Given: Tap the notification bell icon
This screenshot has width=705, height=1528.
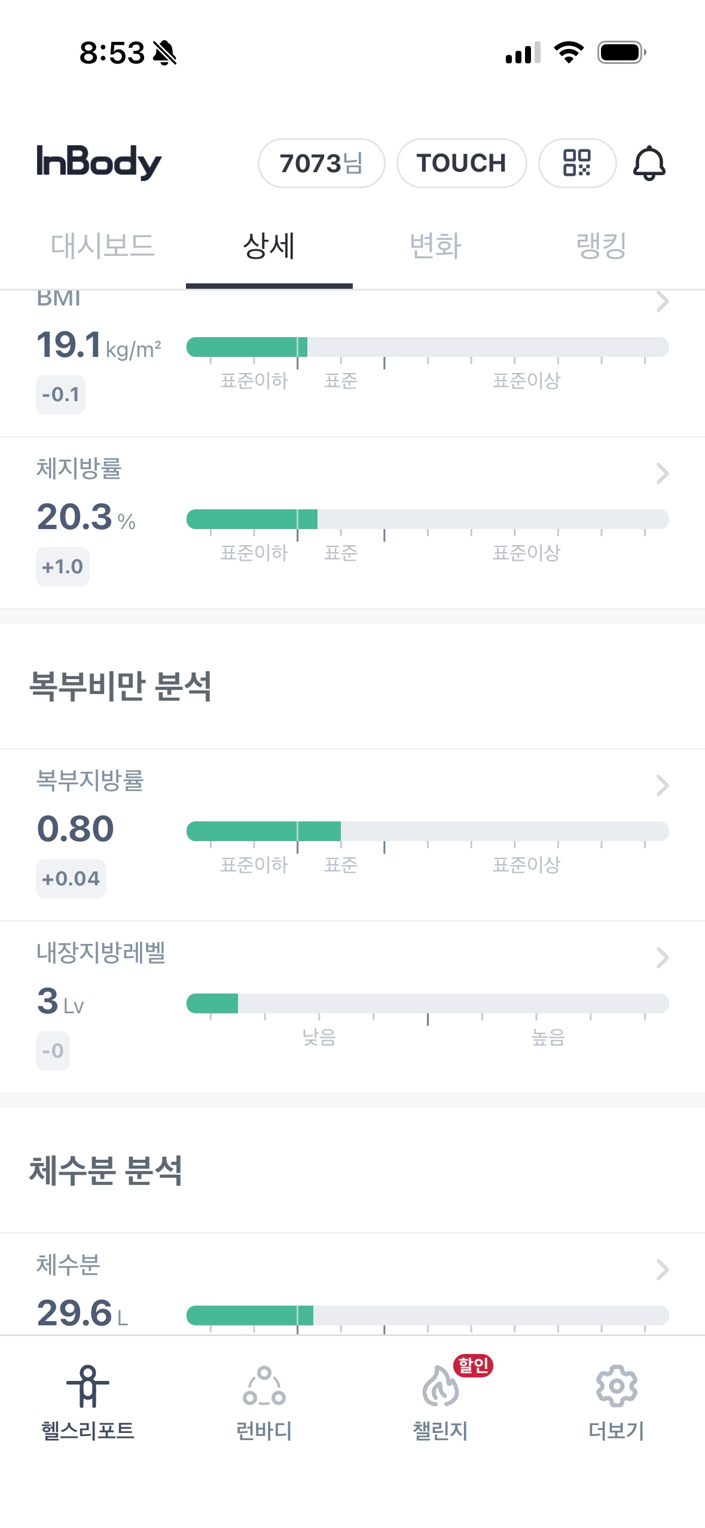Looking at the screenshot, I should click(649, 163).
